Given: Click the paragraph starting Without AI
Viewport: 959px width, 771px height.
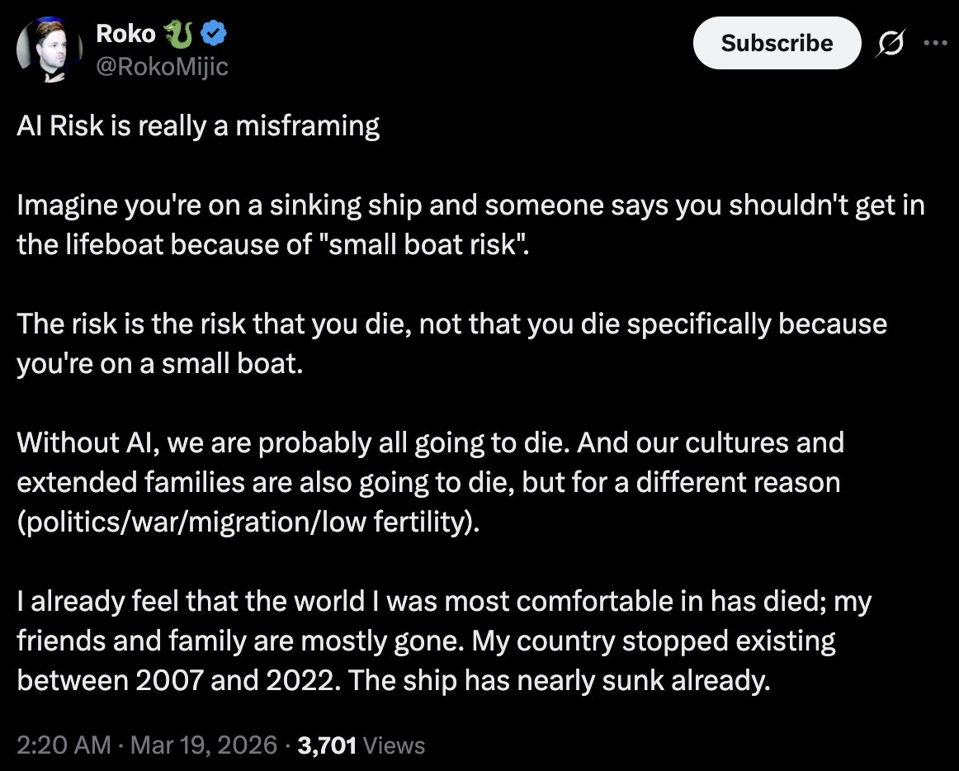Looking at the screenshot, I should 430,482.
